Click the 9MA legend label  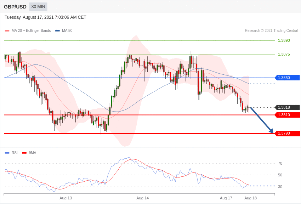click(x=33, y=153)
